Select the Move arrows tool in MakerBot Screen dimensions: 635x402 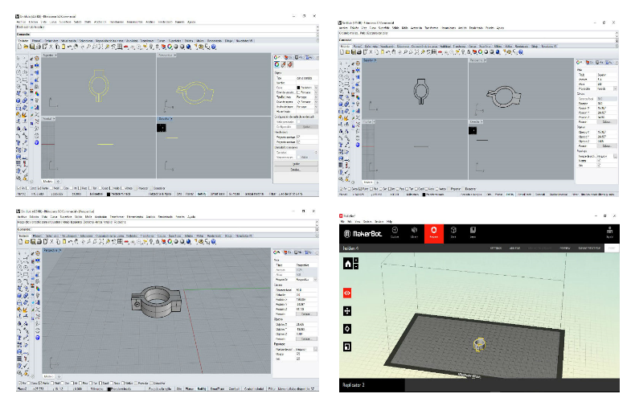347,310
